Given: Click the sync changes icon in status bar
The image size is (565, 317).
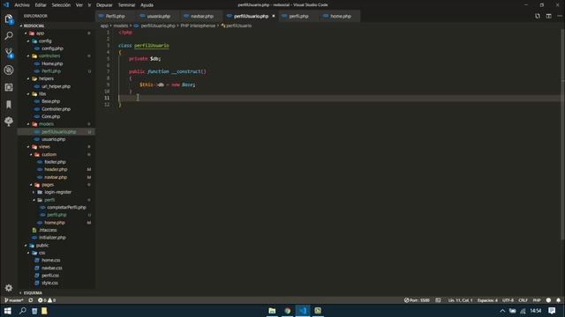Looking at the screenshot, I should click(x=31, y=300).
